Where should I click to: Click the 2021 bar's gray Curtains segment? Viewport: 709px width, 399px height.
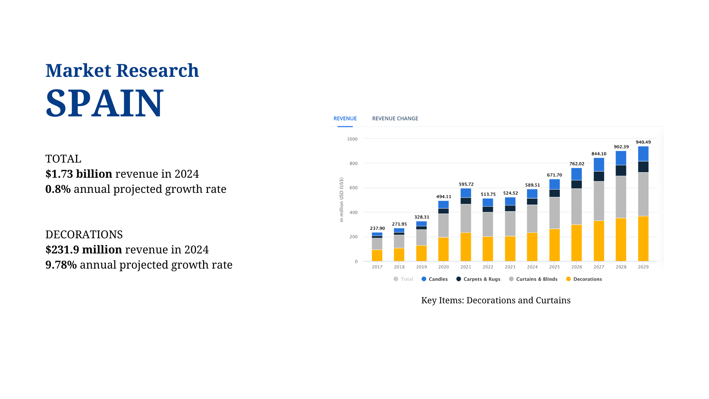(466, 218)
